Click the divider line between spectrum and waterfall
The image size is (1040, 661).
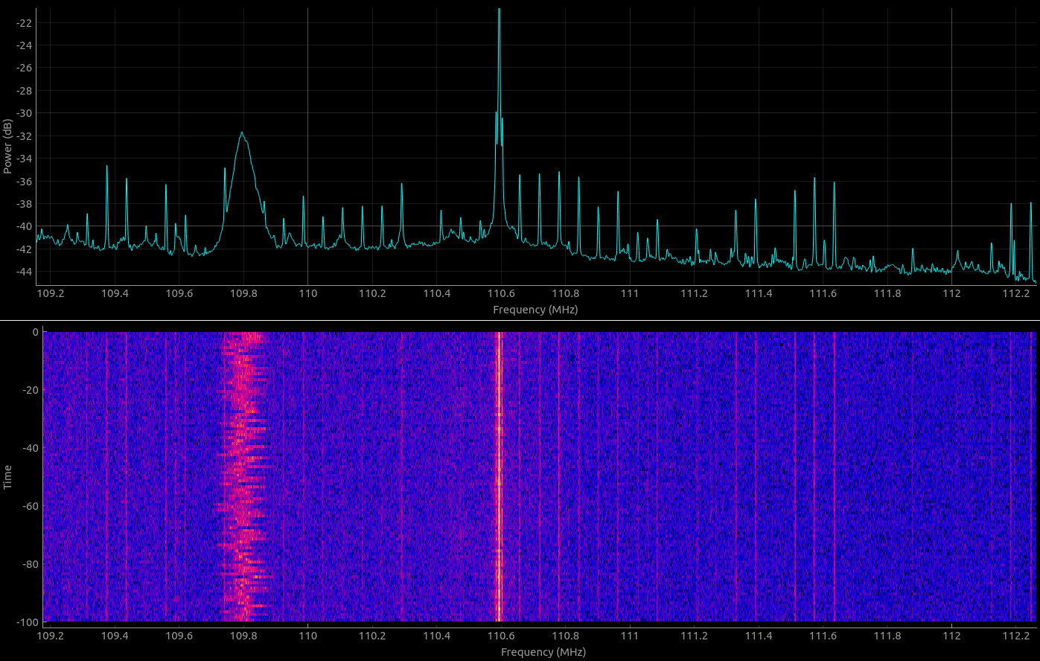pos(520,321)
